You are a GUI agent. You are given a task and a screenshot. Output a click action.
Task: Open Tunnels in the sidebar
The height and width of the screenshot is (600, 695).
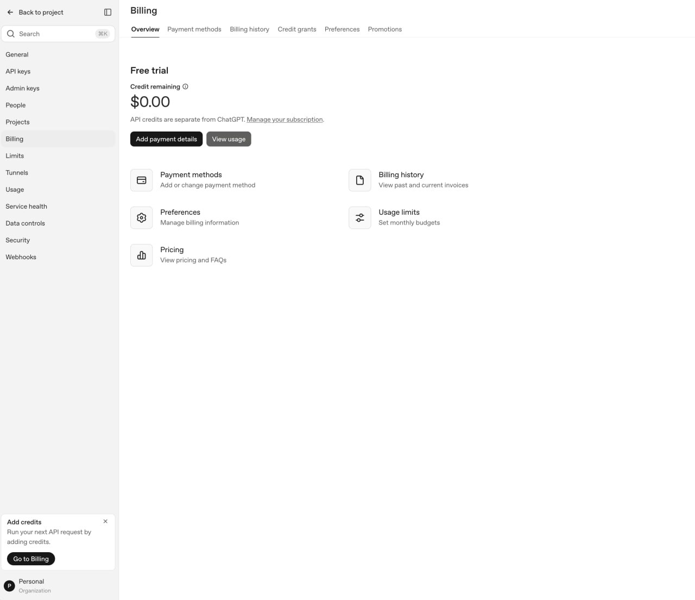click(58, 172)
